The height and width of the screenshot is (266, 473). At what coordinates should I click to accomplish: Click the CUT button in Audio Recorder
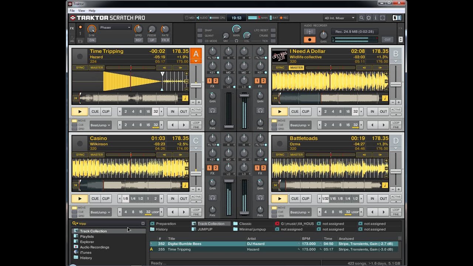pyautogui.click(x=388, y=40)
